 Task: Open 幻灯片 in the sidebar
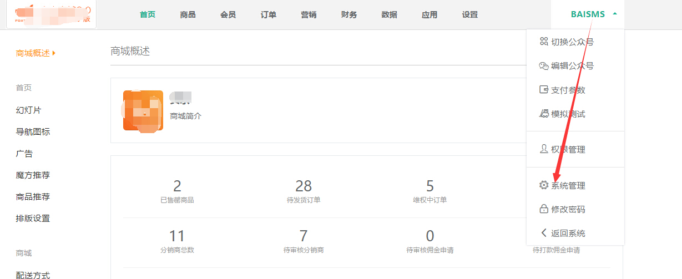pyautogui.click(x=28, y=110)
